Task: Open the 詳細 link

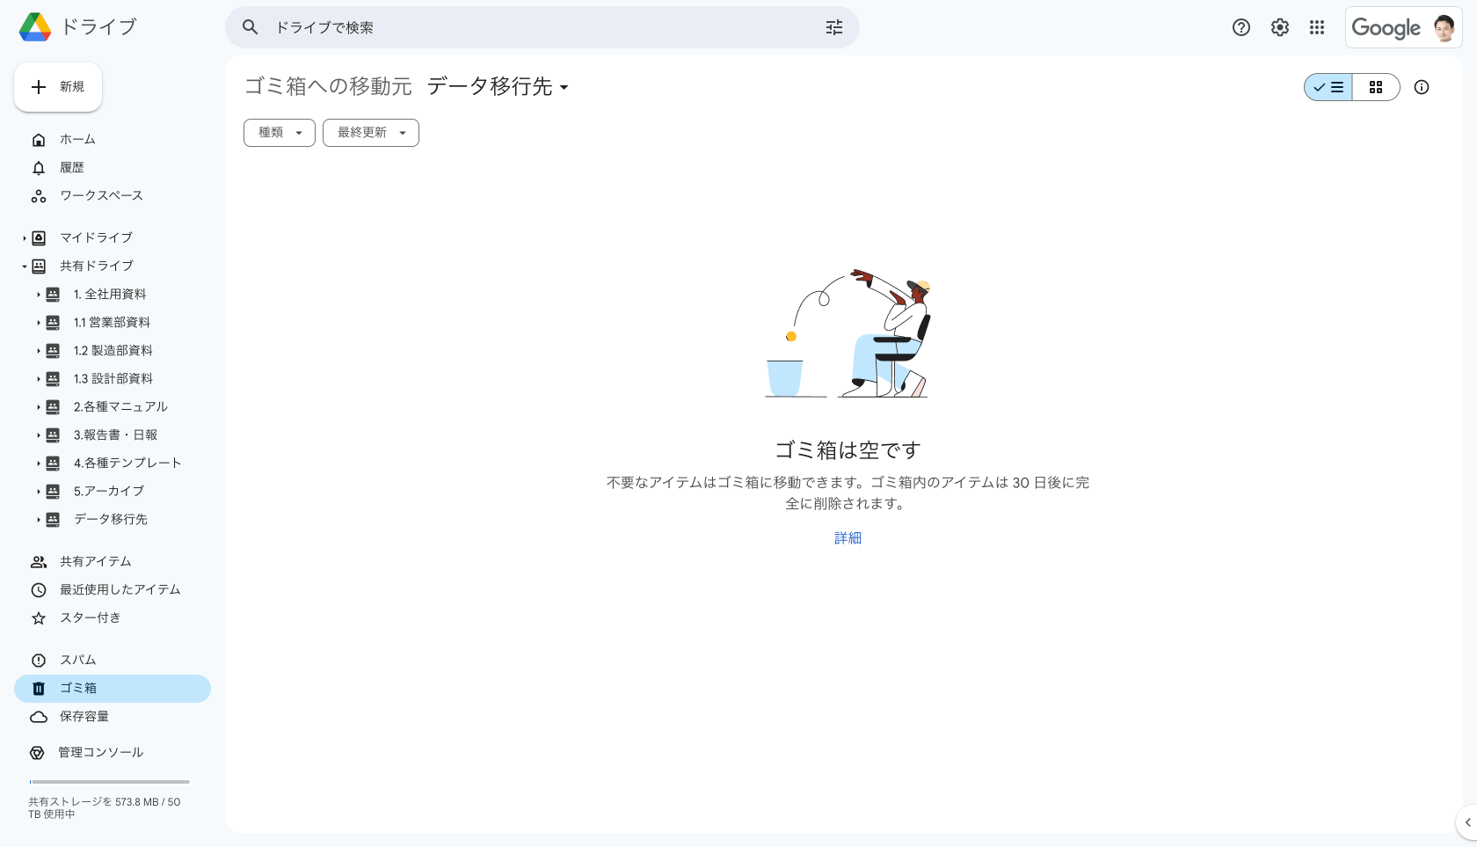Action: (x=848, y=538)
